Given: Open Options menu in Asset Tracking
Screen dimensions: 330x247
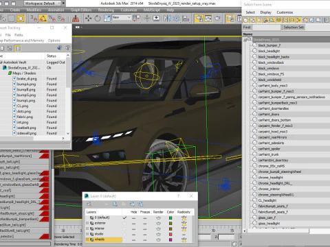Looking at the screenshot, I should pyautogui.click(x=54, y=40).
